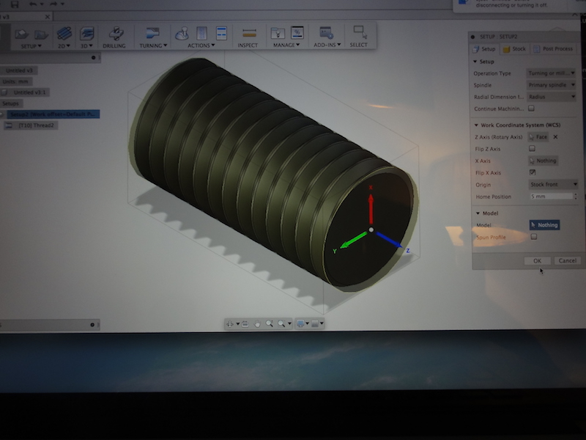Click the Display Settings monitor icon
This screenshot has width=586, height=440.
click(300, 323)
